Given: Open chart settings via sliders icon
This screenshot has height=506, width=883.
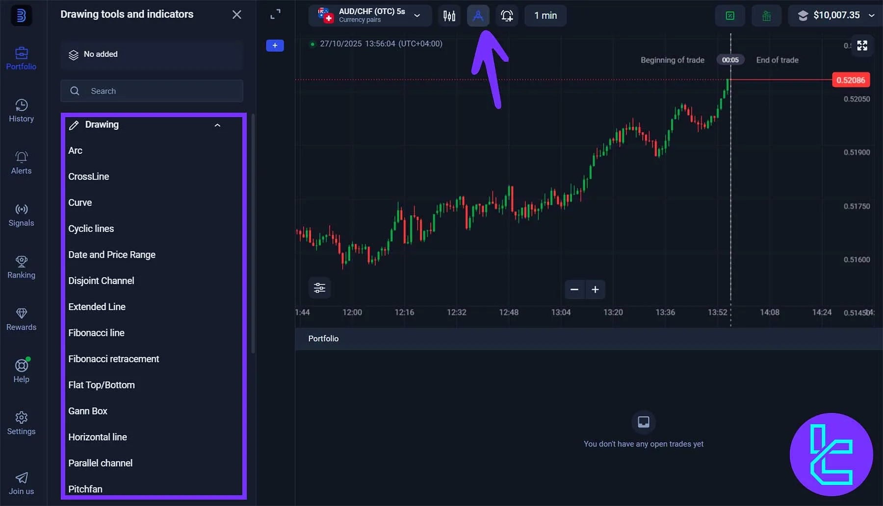Looking at the screenshot, I should point(319,288).
